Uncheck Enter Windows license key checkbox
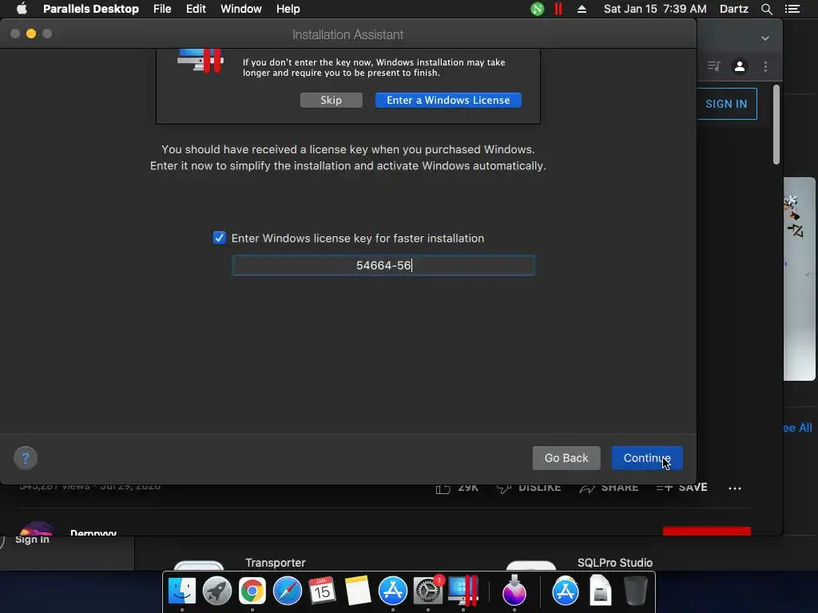The image size is (818, 613). click(219, 238)
